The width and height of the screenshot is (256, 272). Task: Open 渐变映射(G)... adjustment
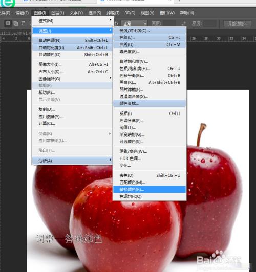point(150,134)
